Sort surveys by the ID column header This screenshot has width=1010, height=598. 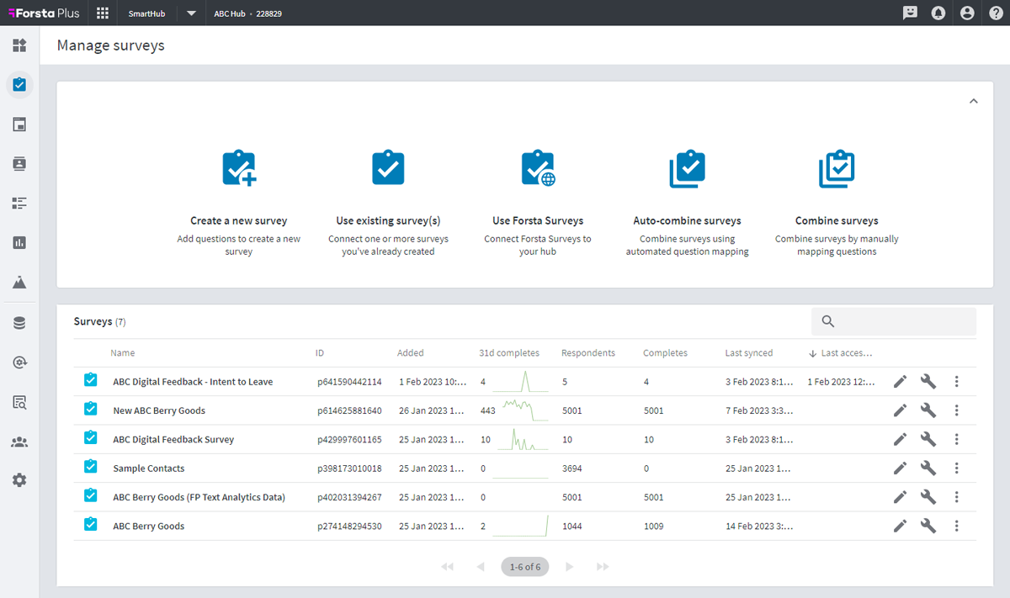point(320,353)
